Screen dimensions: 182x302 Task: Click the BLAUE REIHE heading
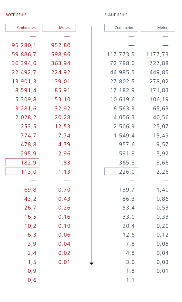[x=116, y=15]
